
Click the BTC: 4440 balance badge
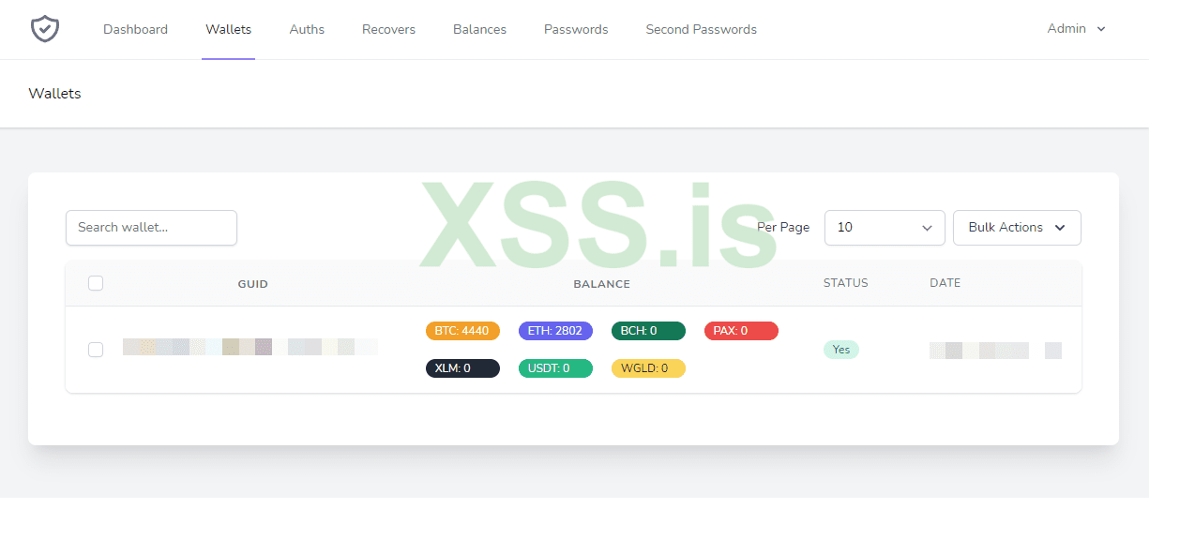[x=462, y=331]
